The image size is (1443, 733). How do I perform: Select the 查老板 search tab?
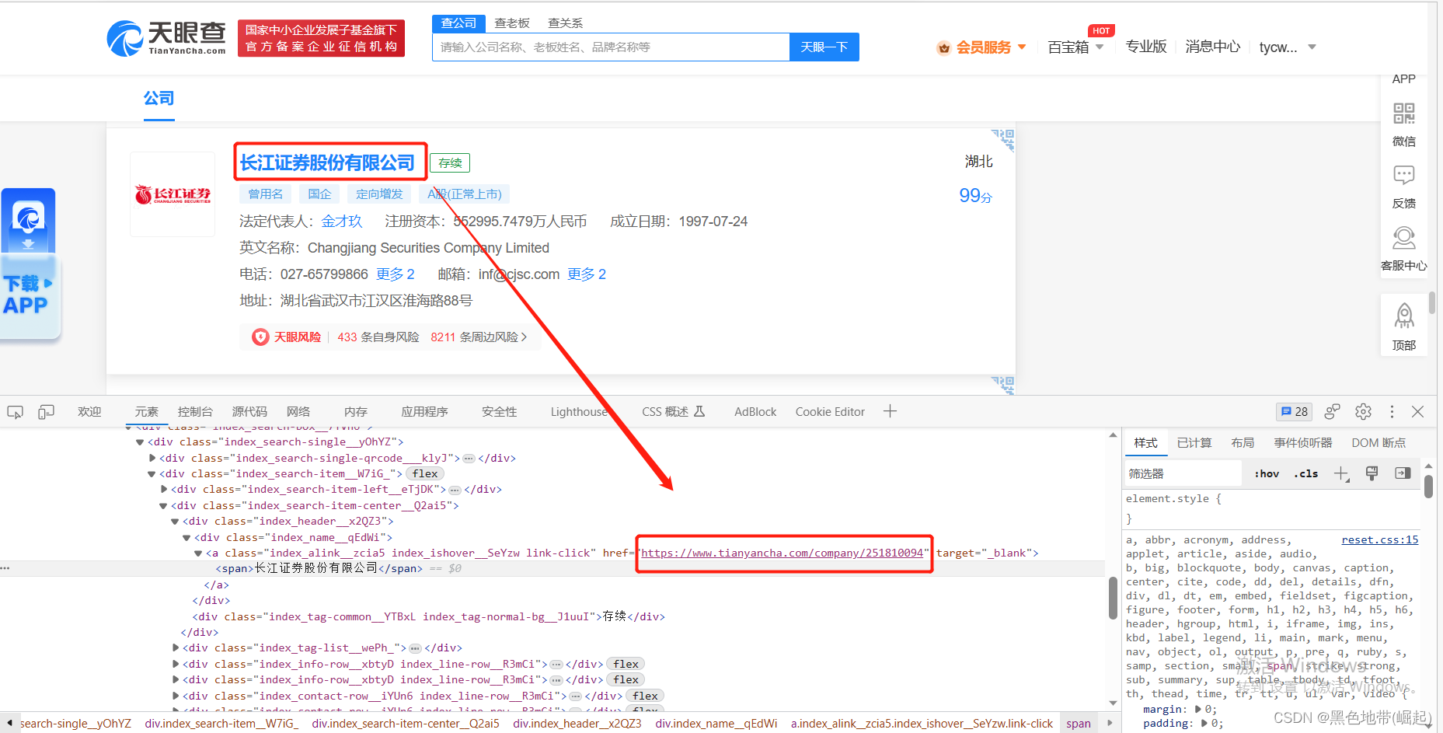pos(512,23)
